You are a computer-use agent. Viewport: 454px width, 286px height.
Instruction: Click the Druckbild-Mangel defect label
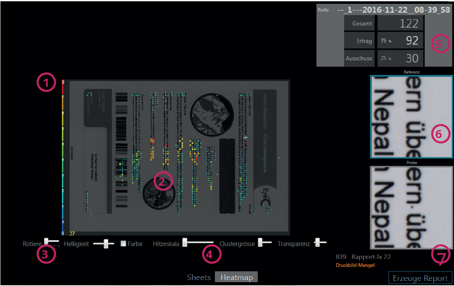tap(355, 265)
